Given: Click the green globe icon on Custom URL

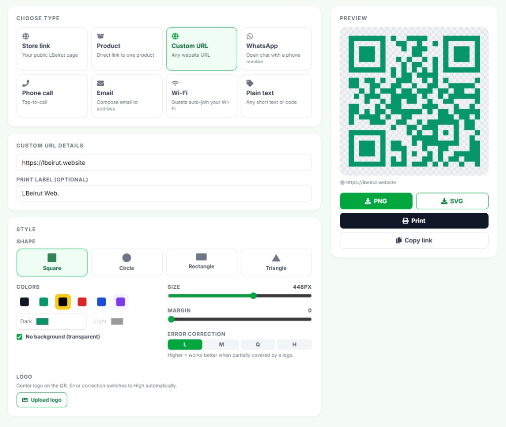Looking at the screenshot, I should (x=175, y=36).
